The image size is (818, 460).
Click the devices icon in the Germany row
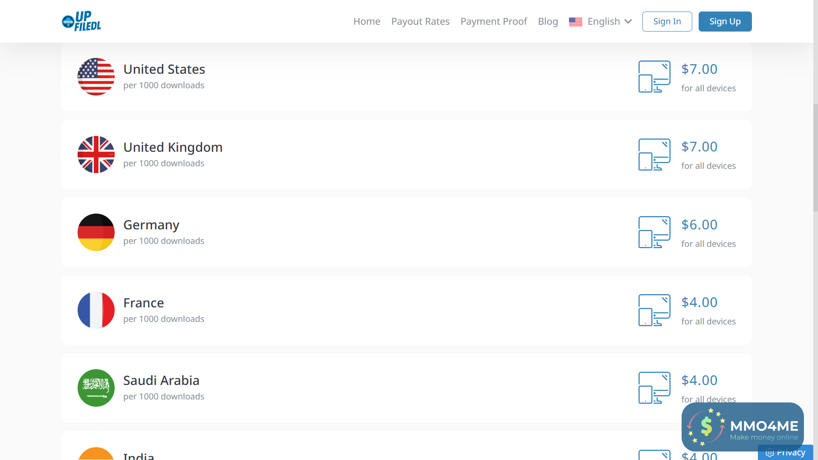point(654,232)
